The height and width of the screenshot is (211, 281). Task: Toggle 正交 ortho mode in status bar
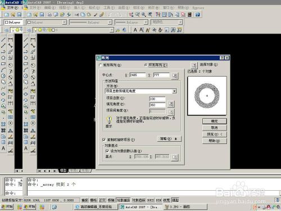pos(102,200)
